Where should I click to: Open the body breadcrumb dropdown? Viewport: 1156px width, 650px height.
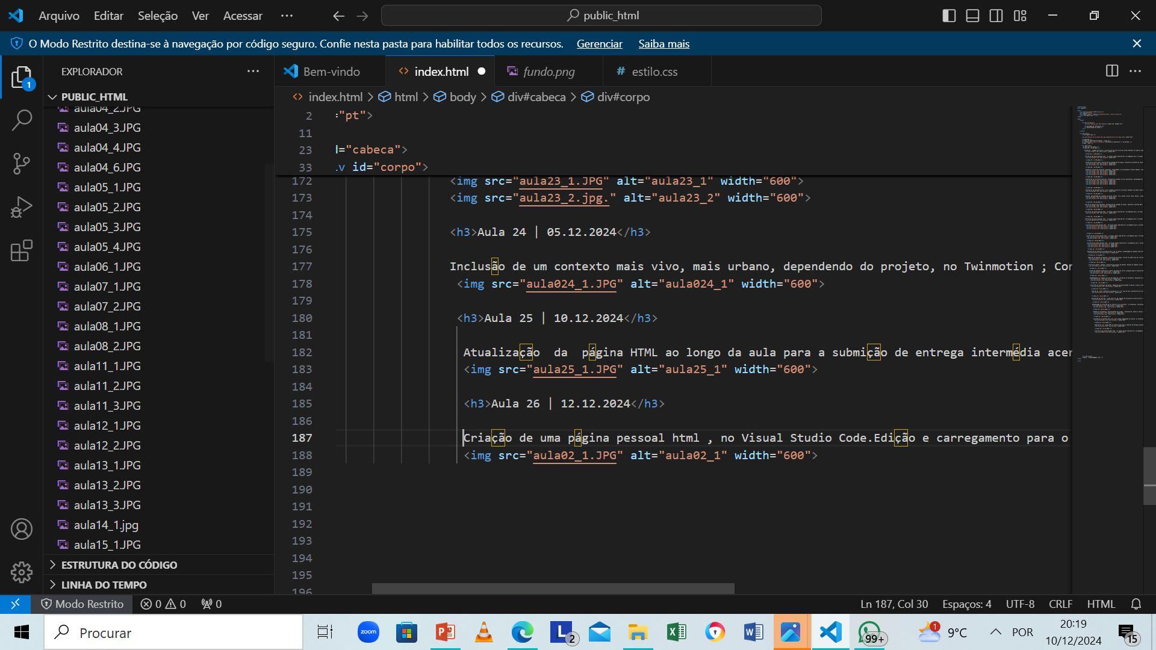click(x=455, y=97)
